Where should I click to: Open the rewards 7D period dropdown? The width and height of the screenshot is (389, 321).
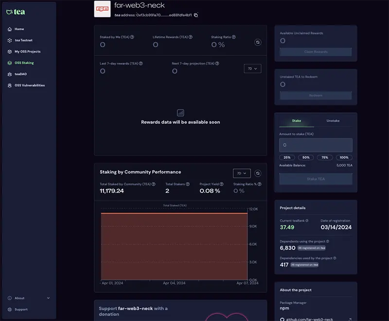pyautogui.click(x=252, y=68)
